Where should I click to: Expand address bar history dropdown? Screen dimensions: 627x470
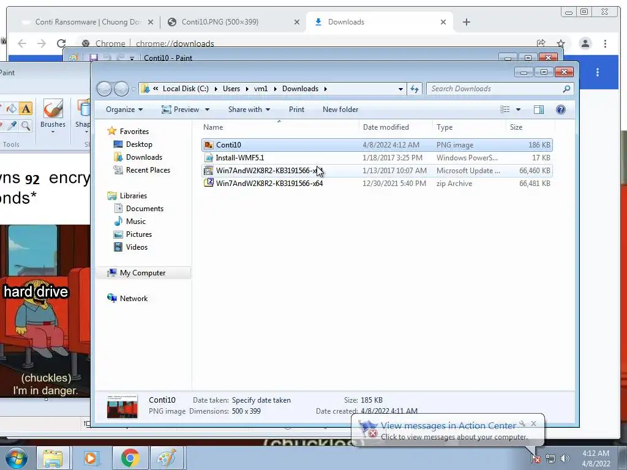pos(400,89)
